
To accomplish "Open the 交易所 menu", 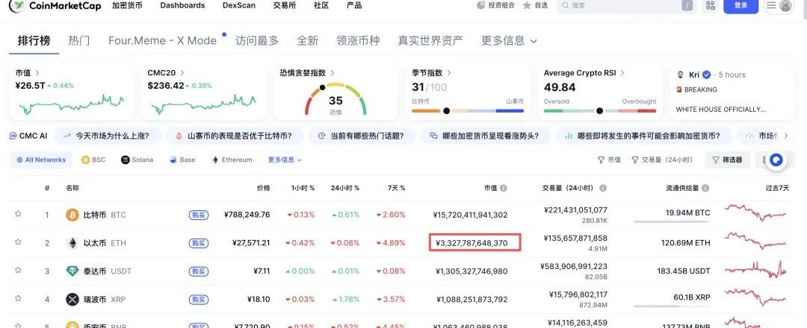I will (x=285, y=5).
